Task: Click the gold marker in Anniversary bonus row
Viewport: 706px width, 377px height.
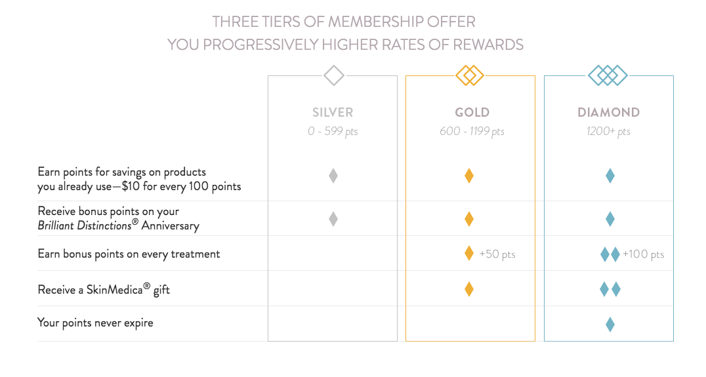Action: pyautogui.click(x=469, y=219)
